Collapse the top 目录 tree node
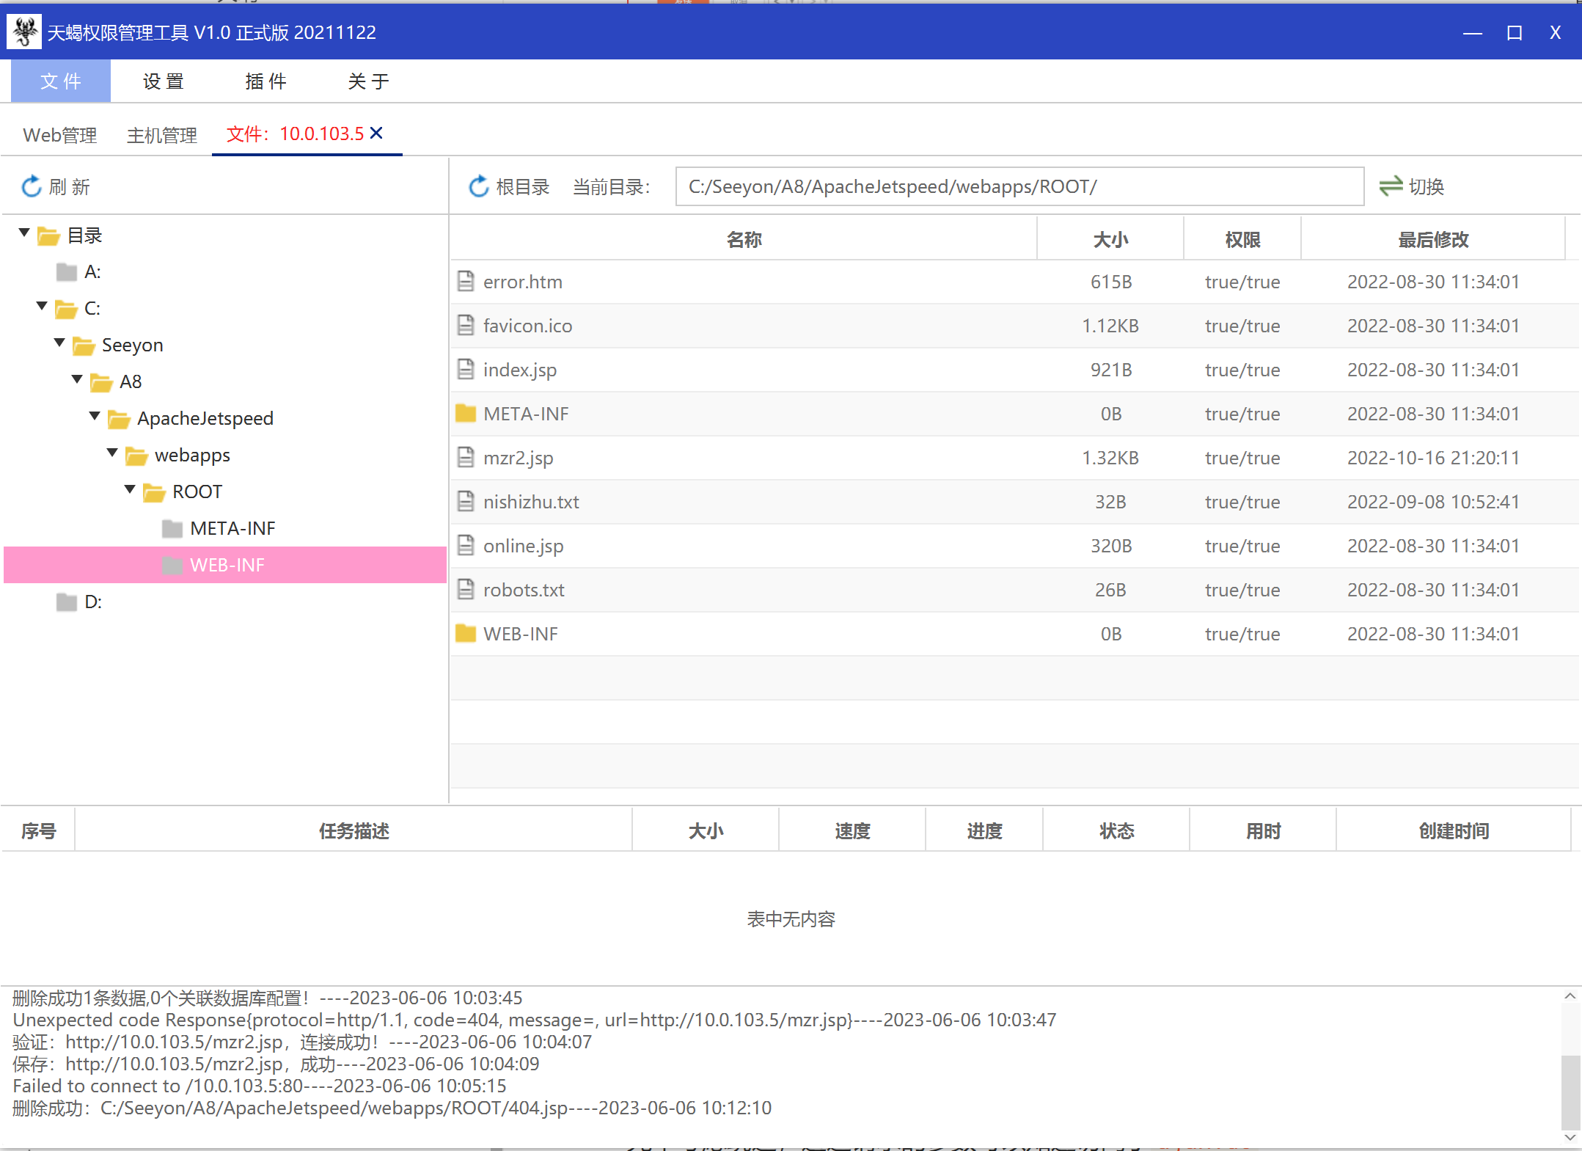Viewport: 1582px width, 1151px height. pos(24,233)
